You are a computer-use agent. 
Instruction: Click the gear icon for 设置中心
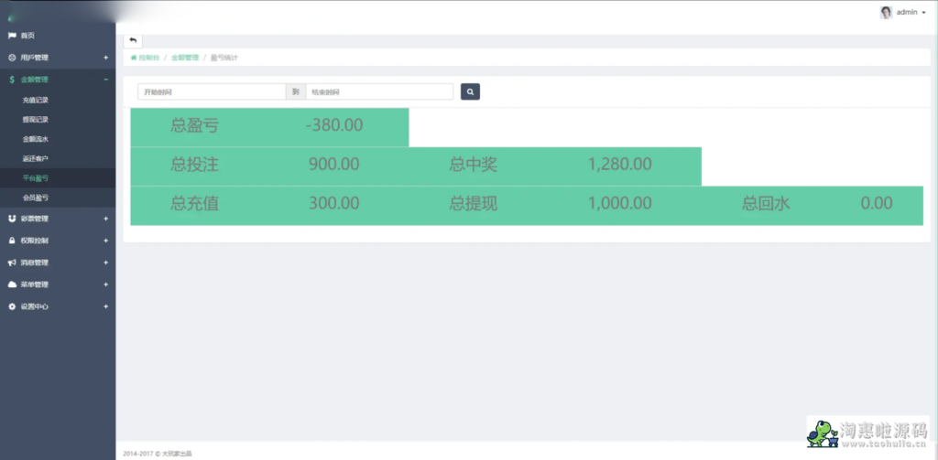click(12, 306)
